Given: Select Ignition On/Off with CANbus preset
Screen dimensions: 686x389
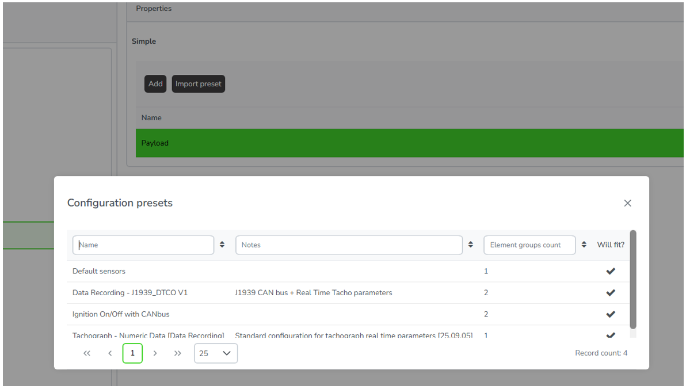Looking at the screenshot, I should coord(121,314).
